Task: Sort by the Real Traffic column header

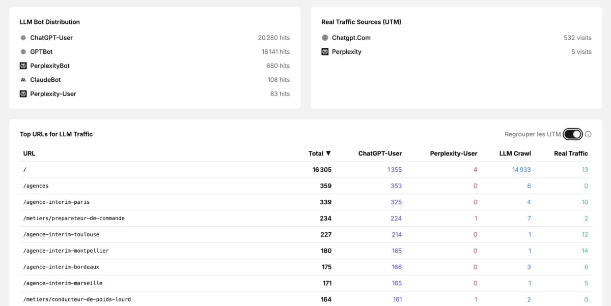Action: coord(571,154)
